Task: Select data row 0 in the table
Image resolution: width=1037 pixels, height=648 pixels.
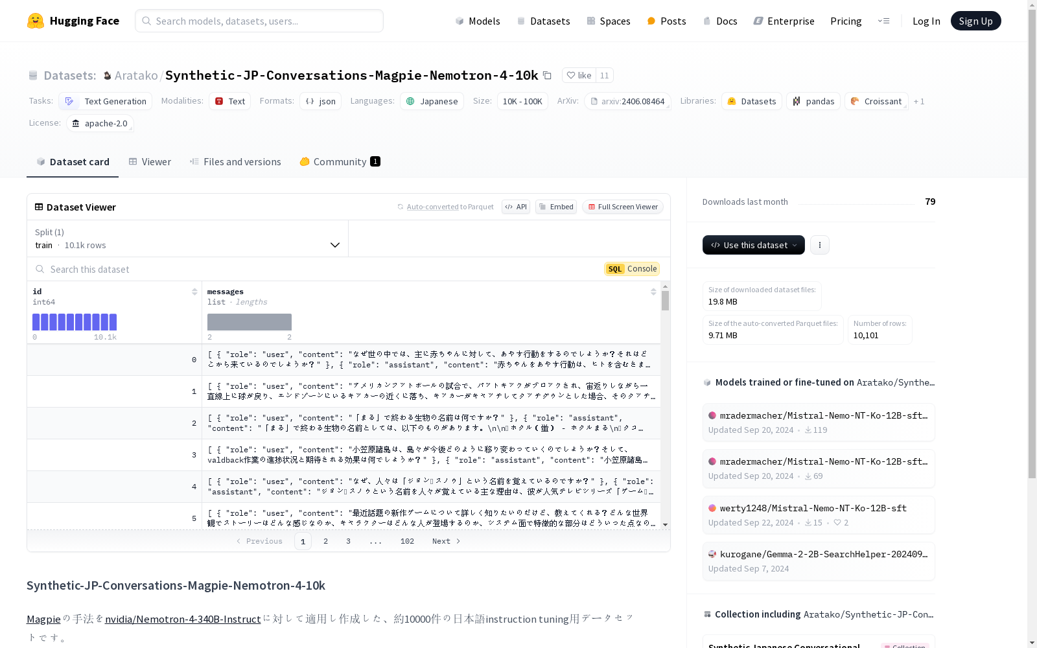Action: pyautogui.click(x=344, y=360)
